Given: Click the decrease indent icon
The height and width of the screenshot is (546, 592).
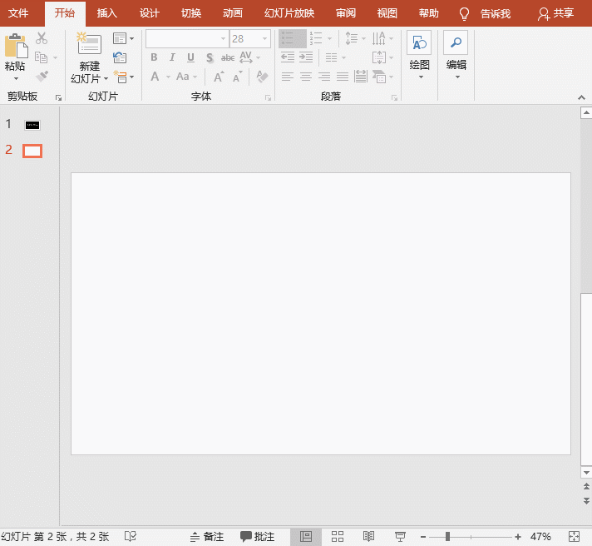Looking at the screenshot, I should [288, 57].
